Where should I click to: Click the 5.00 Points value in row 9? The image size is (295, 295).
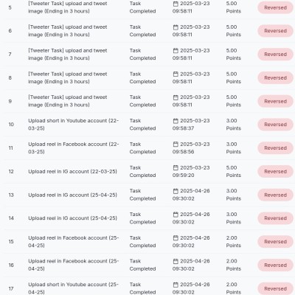[233, 101]
